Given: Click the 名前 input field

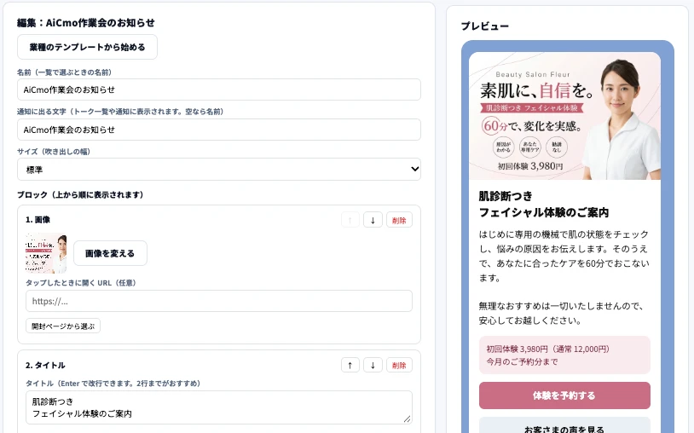Looking at the screenshot, I should tap(218, 89).
